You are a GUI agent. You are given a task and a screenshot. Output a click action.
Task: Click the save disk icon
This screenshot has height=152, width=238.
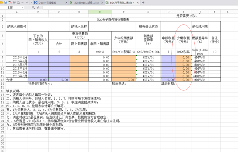(6, 2)
